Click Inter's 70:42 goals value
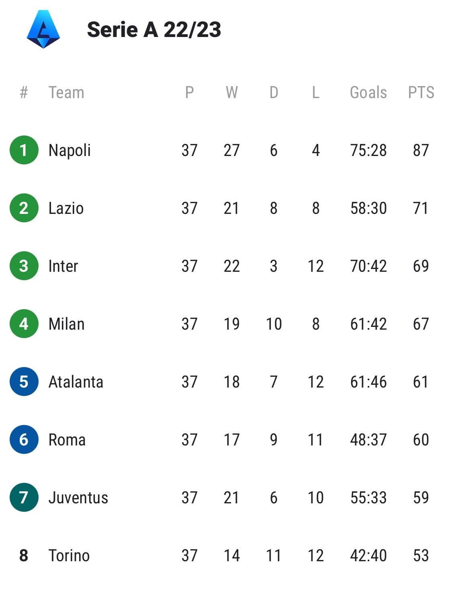The image size is (452, 593). (368, 266)
